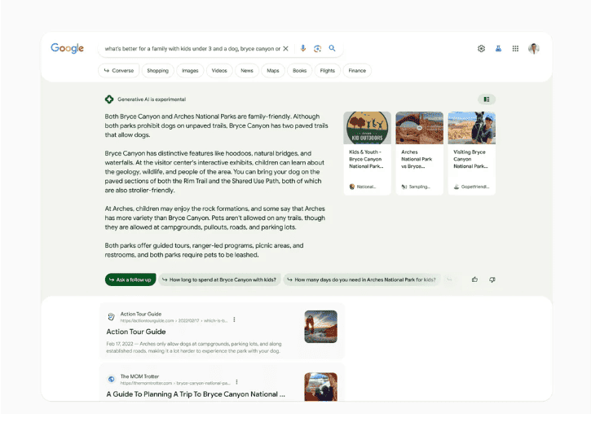
Task: Open account profile avatar
Action: click(x=534, y=49)
